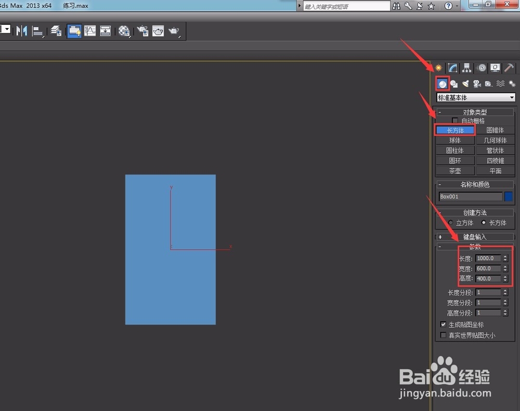This screenshot has width=520, height=411.
Task: Toggle the Graphite Modeling ribbon icon
Action: coord(74,31)
